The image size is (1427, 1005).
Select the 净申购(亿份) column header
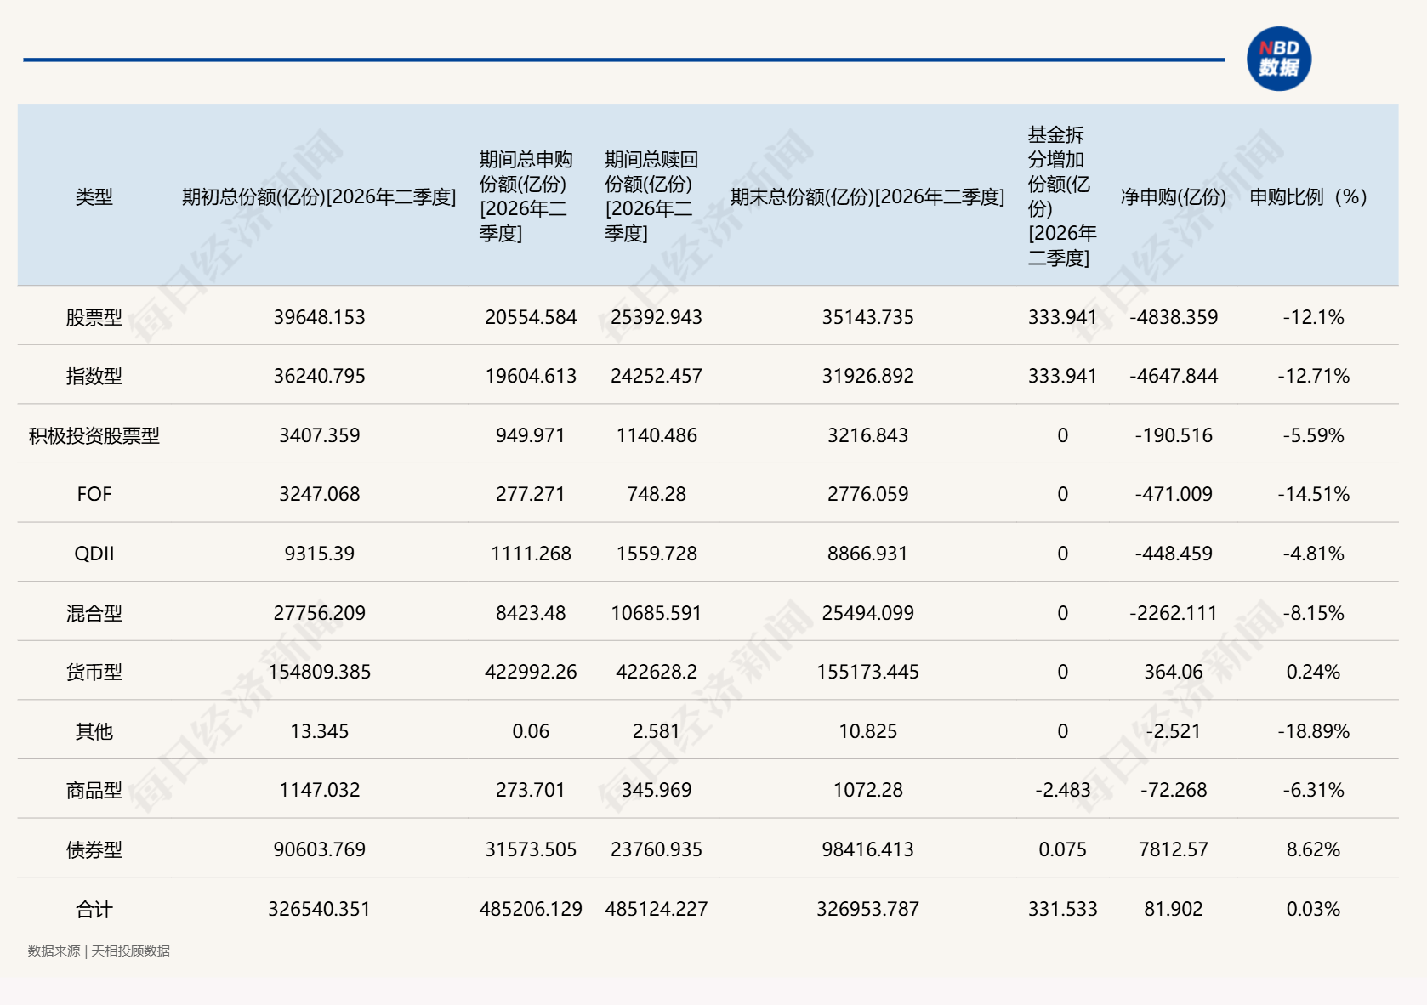pyautogui.click(x=1174, y=197)
